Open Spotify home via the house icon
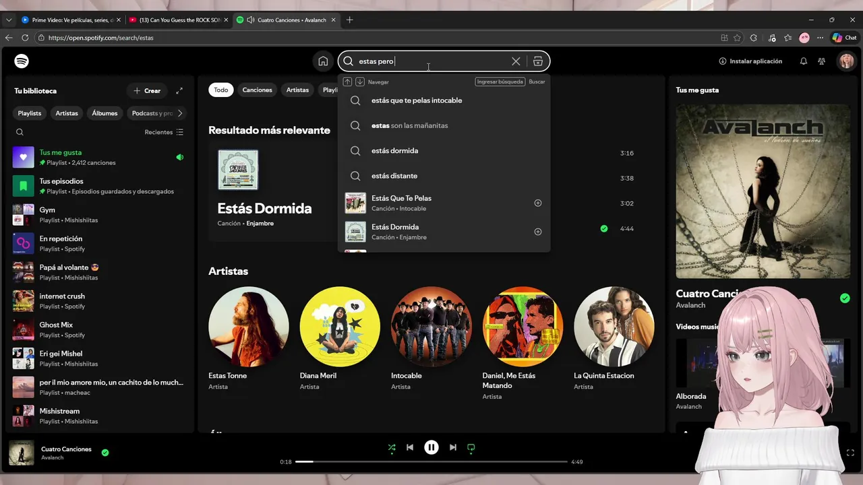Image resolution: width=863 pixels, height=485 pixels. tap(324, 61)
